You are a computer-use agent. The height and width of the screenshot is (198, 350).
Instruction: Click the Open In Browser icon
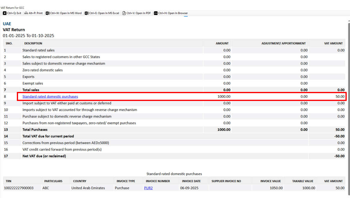pyautogui.click(x=155, y=13)
